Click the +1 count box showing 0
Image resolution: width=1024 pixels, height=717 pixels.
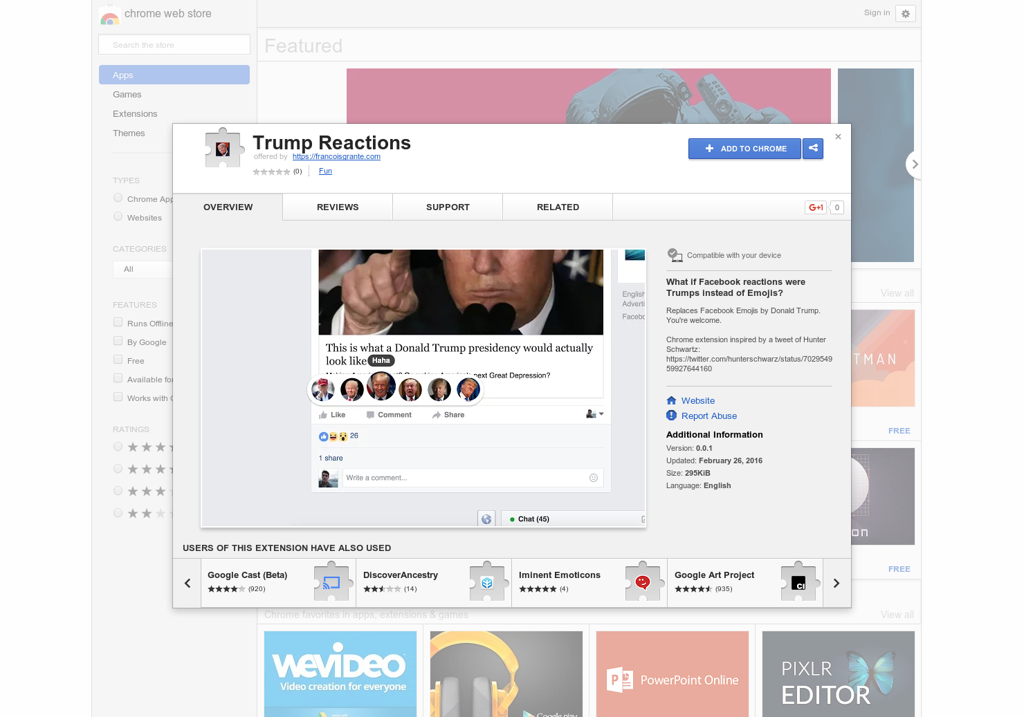tap(836, 207)
